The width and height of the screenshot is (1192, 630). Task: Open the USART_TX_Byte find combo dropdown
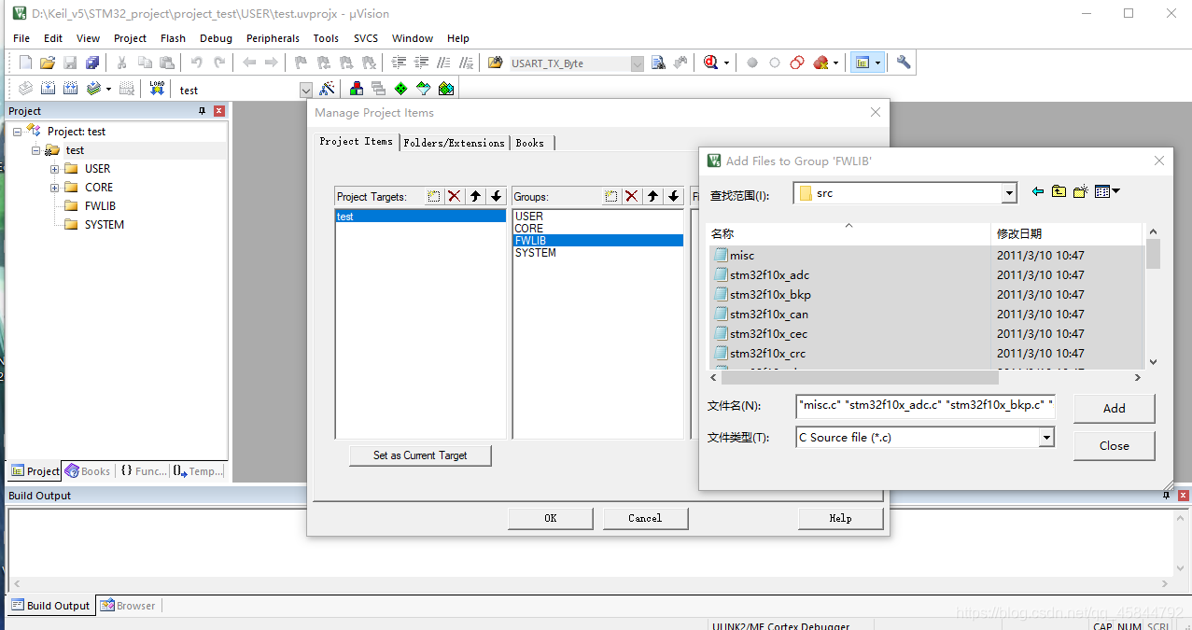[638, 63]
